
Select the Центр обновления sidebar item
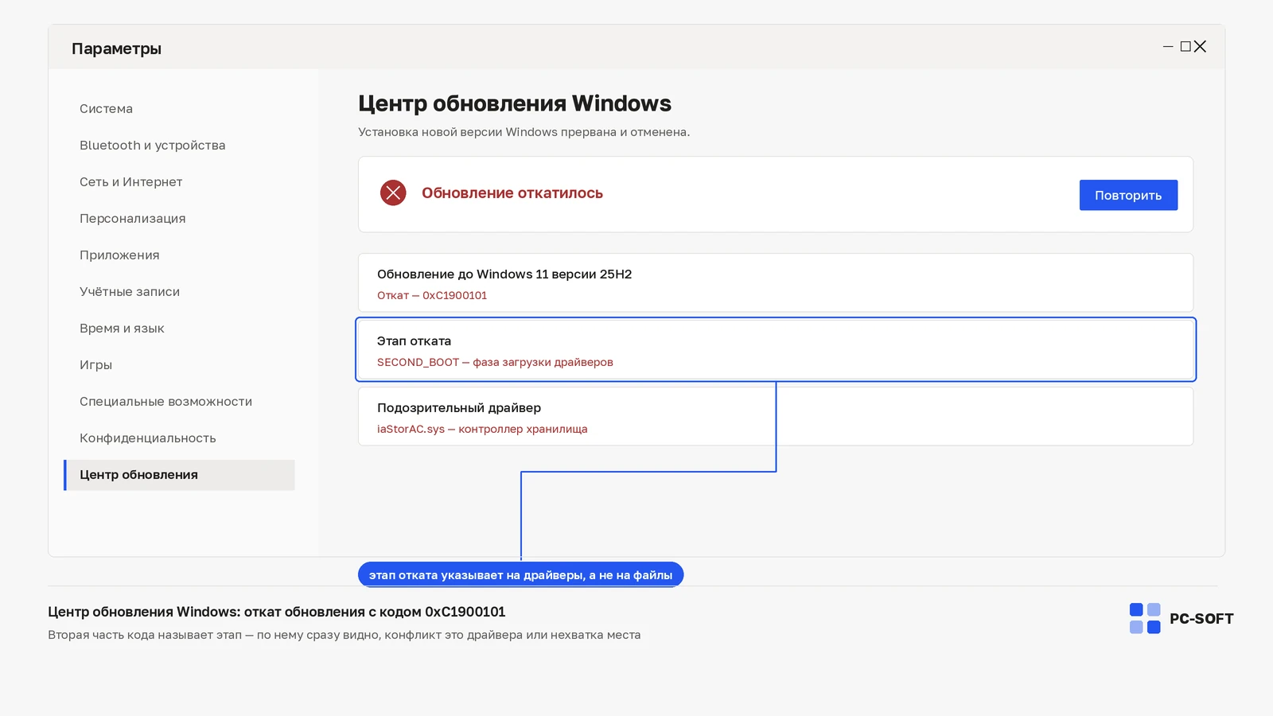coord(179,475)
